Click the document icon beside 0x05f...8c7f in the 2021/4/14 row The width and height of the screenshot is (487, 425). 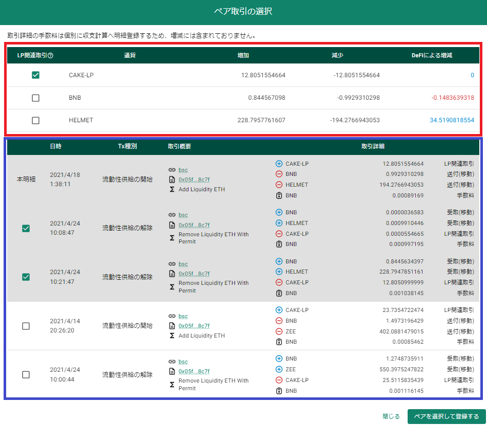(172, 326)
